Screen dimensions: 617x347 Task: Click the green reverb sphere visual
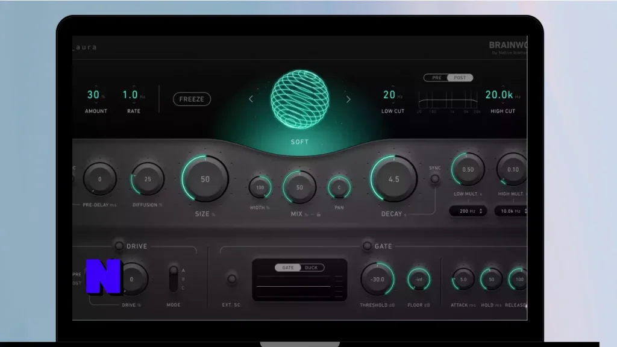(300, 99)
